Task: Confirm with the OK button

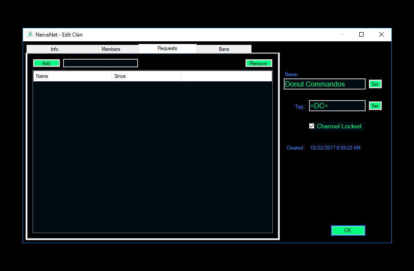Action: [348, 231]
